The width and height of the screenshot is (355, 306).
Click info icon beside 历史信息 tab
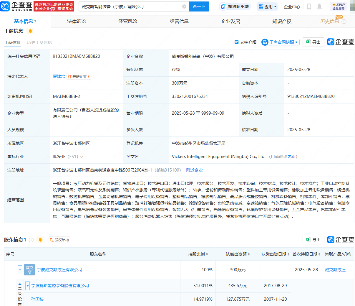pyautogui.click(x=344, y=22)
